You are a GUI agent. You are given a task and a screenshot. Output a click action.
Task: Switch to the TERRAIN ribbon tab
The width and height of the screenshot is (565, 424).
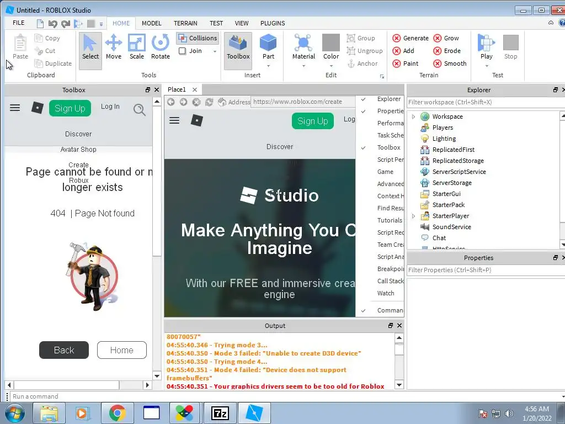click(x=185, y=23)
